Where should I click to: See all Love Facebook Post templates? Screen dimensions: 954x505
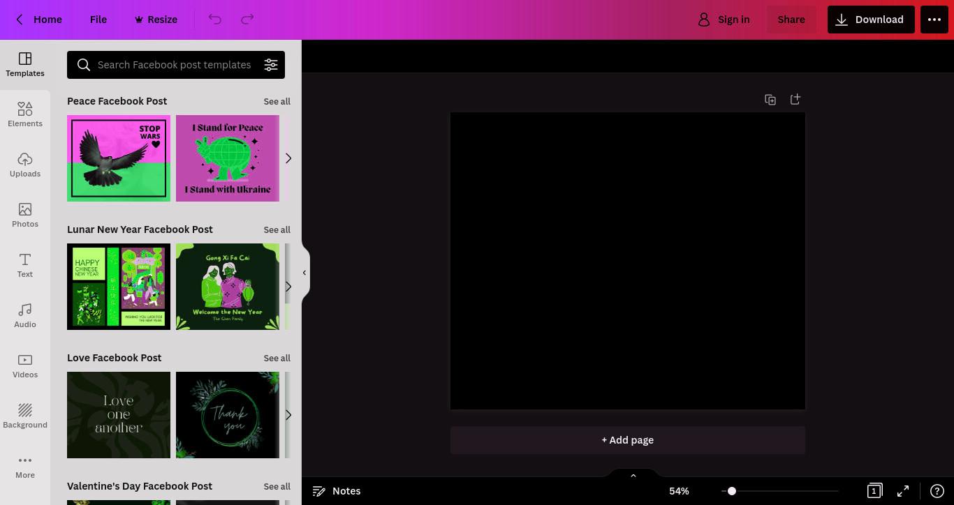[x=277, y=358]
